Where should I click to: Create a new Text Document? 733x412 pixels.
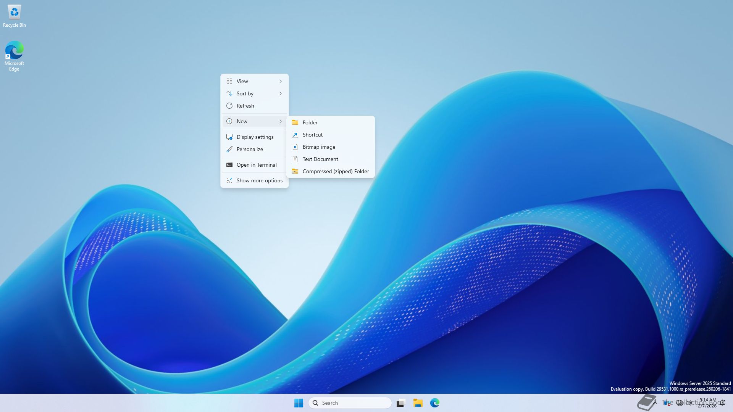click(320, 159)
